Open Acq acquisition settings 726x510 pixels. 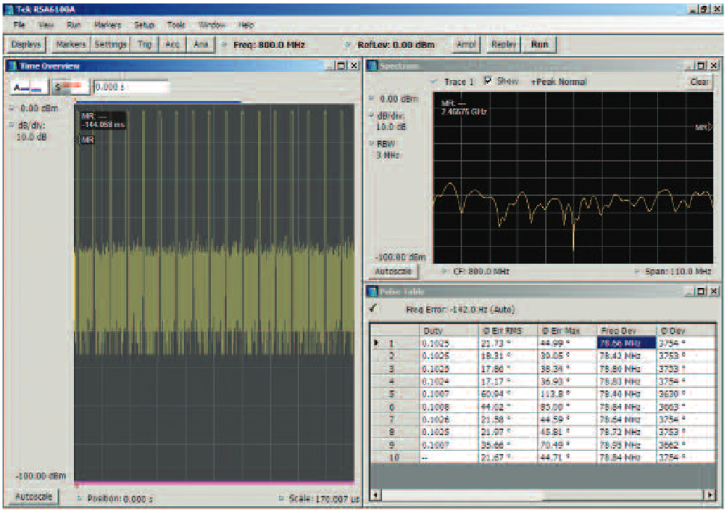point(173,44)
